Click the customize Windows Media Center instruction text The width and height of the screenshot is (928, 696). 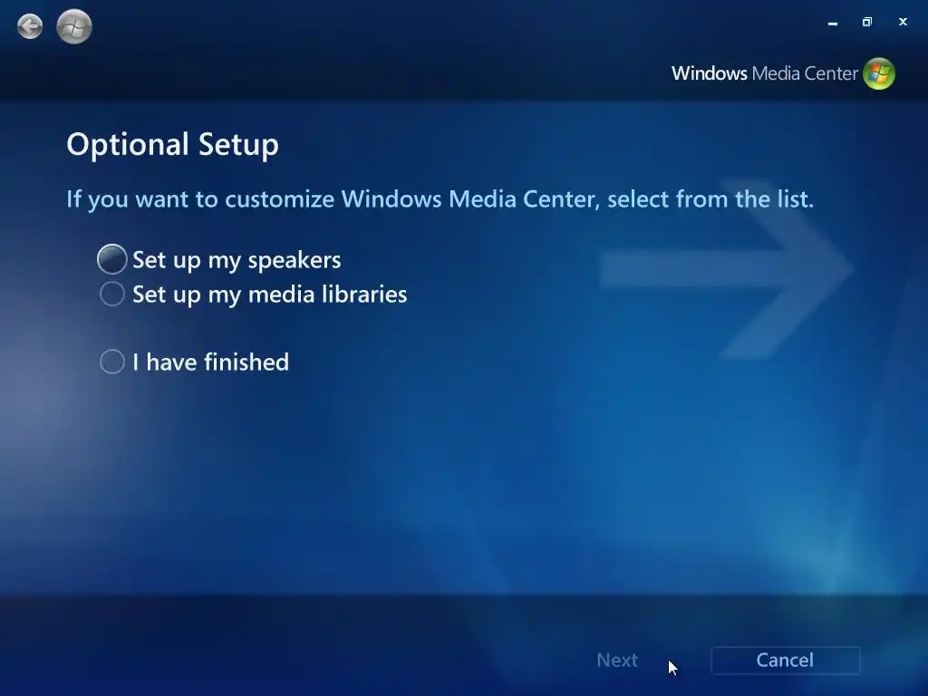[440, 199]
